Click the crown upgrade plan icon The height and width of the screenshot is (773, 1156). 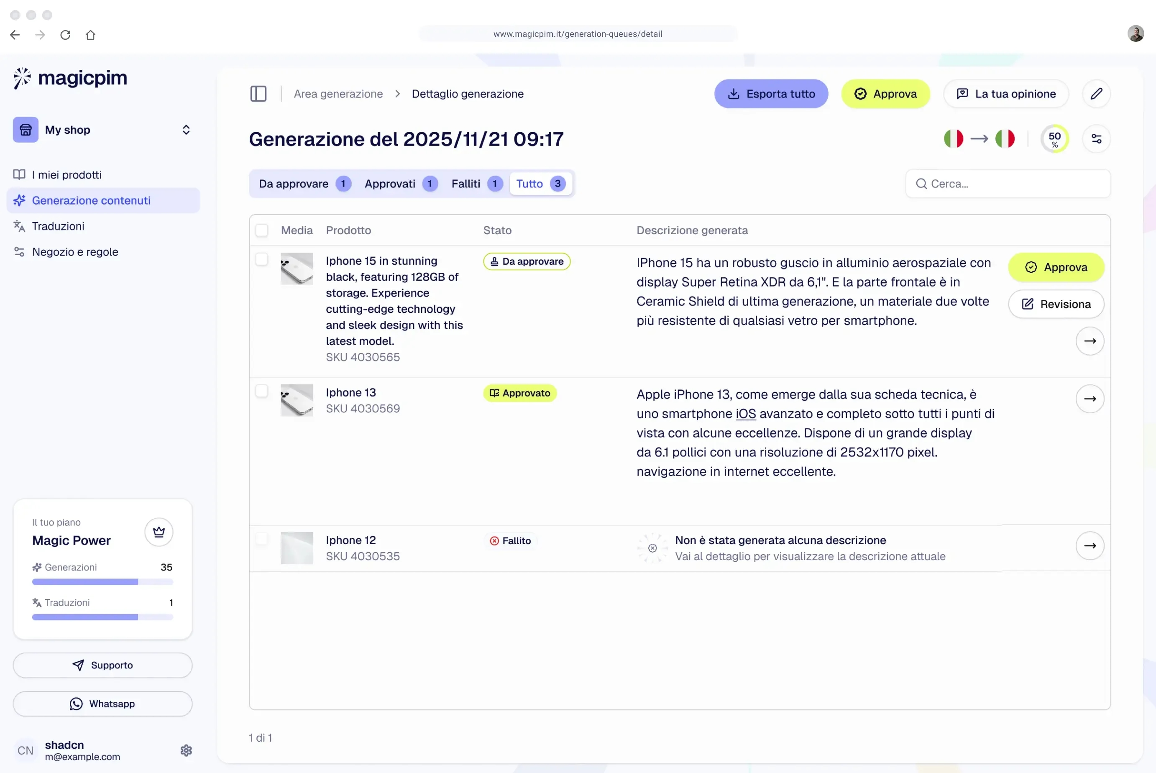(159, 532)
